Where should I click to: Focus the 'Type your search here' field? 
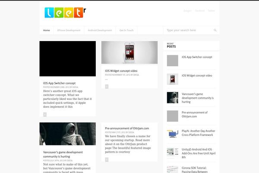(x=189, y=30)
